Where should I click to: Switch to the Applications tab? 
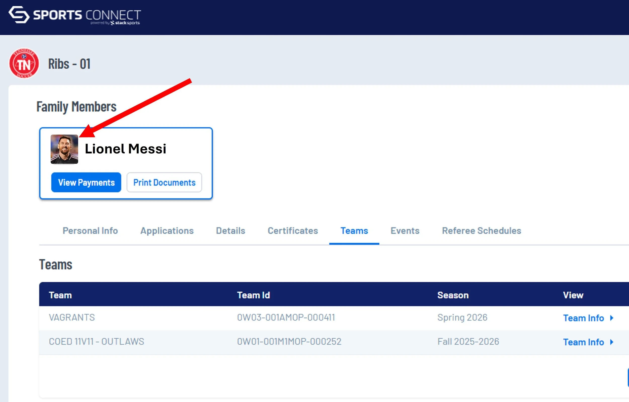[x=167, y=231]
